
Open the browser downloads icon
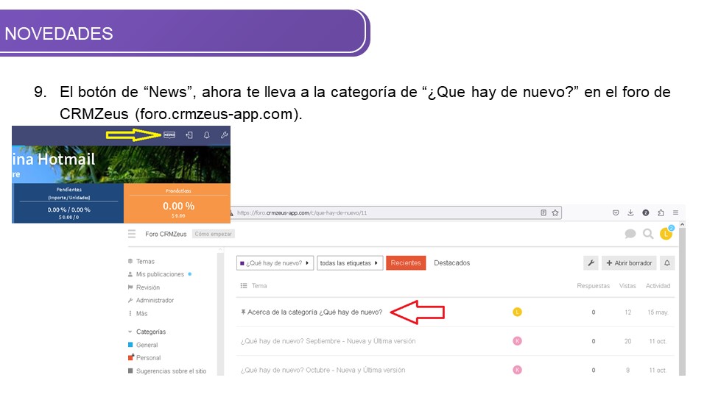[630, 212]
